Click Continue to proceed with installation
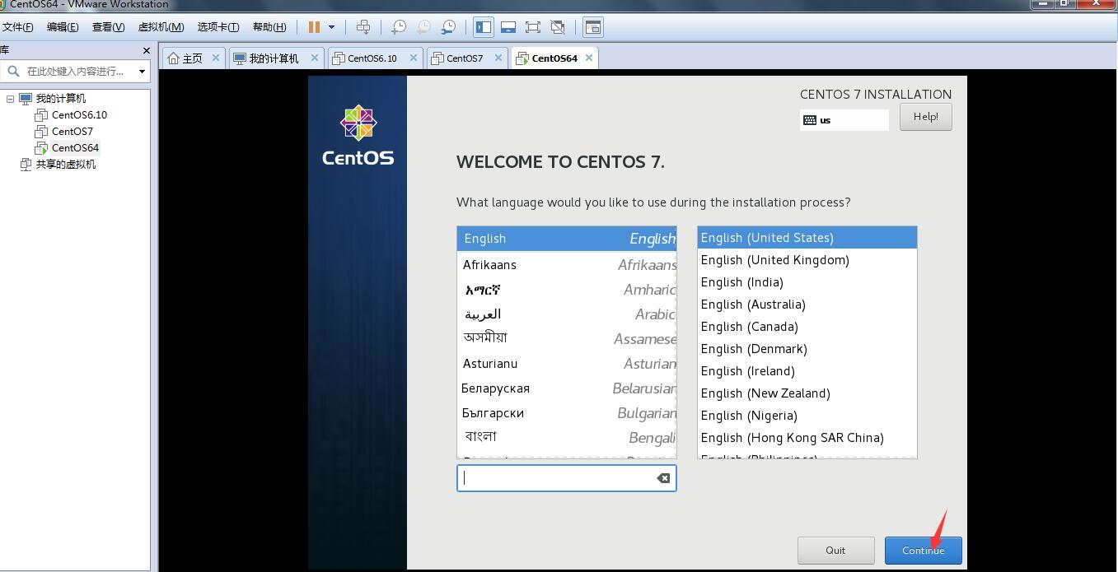The height and width of the screenshot is (572, 1118). 923,551
